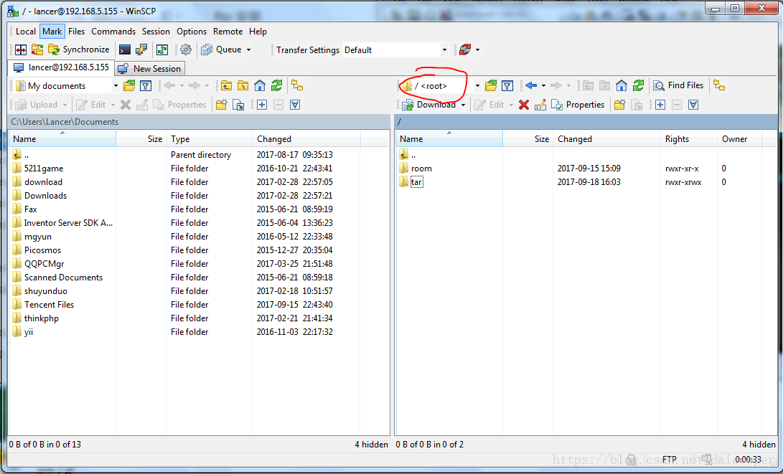Toggle local directory tree icon

pyautogui.click(x=297, y=86)
